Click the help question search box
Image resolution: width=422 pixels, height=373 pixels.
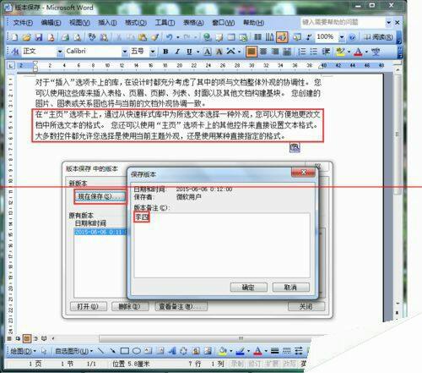(343, 22)
